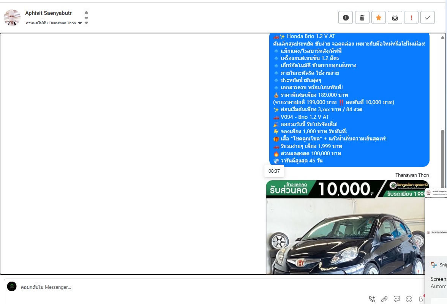This screenshot has width=447, height=304.
Task: Open the Honda Brio car promo image
Action: tap(346, 227)
